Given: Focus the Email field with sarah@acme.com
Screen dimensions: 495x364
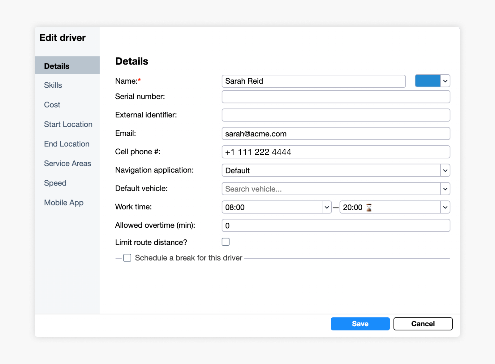Looking at the screenshot, I should click(x=336, y=134).
